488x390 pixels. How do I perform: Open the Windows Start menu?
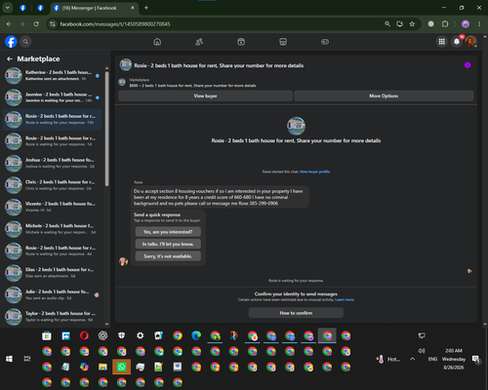pos(9,359)
